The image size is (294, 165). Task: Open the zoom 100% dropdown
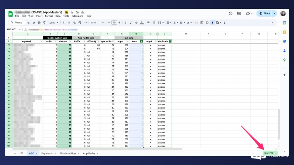point(53,23)
